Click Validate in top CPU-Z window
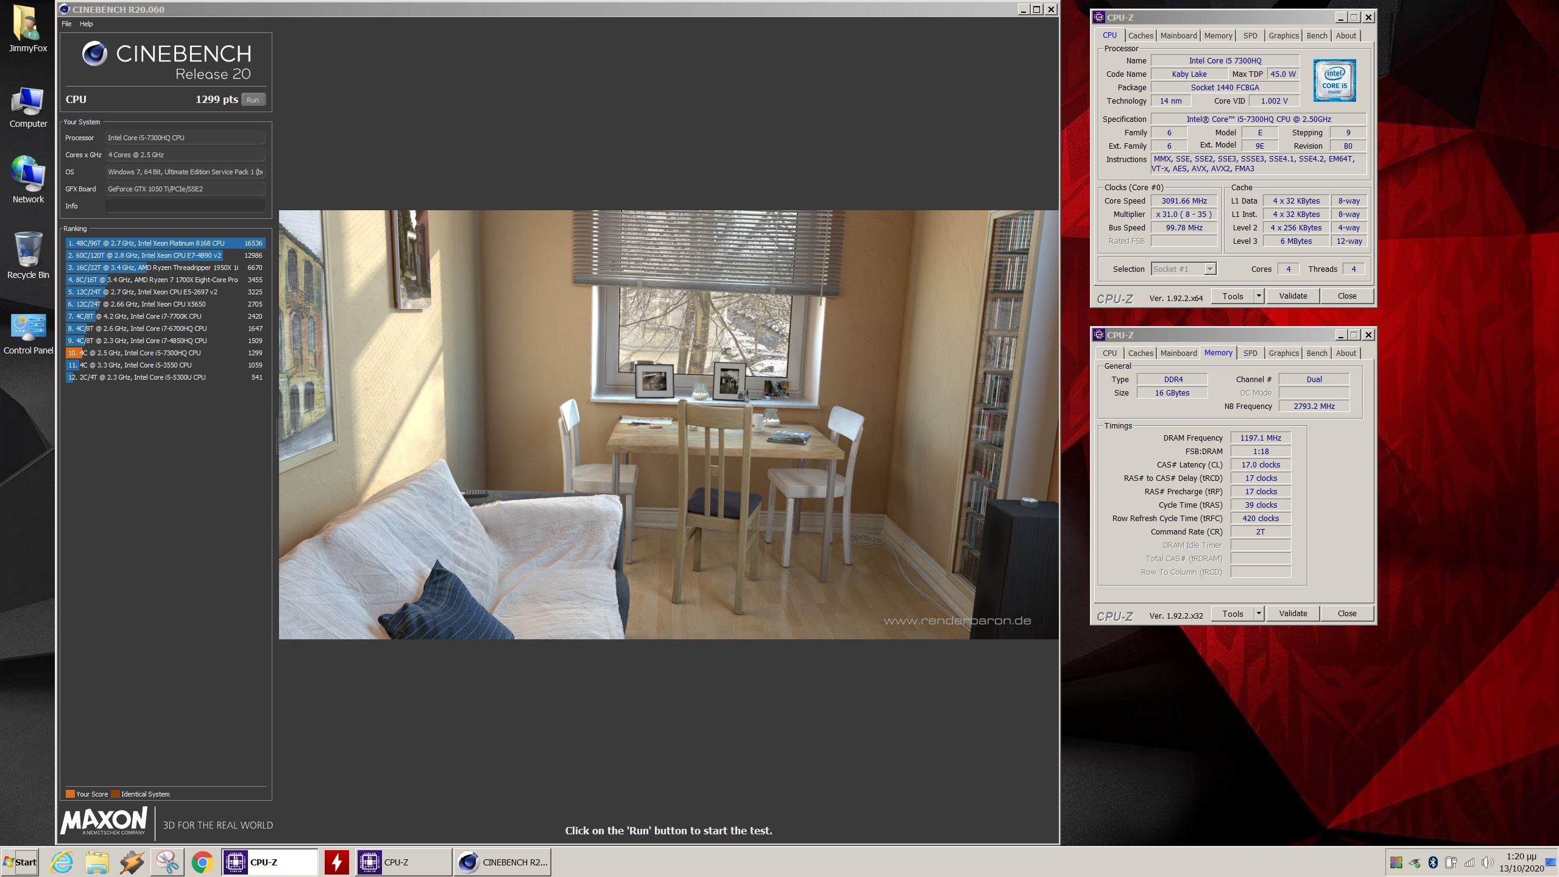This screenshot has width=1559, height=877. 1293,296
